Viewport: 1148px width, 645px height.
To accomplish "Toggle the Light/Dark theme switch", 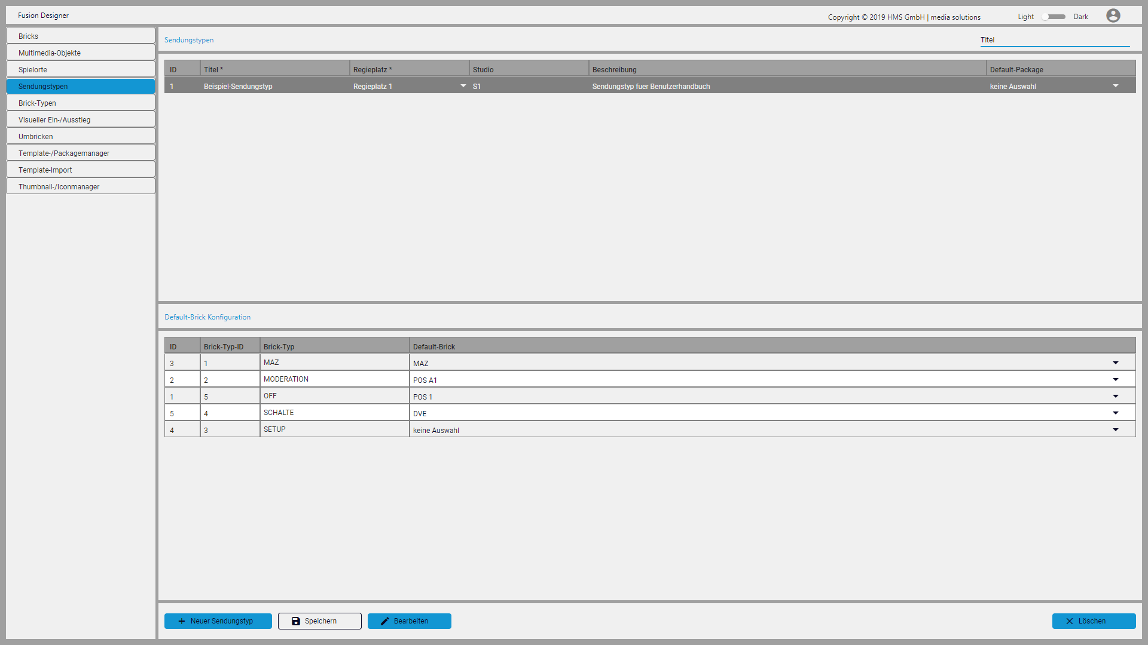I will point(1054,17).
